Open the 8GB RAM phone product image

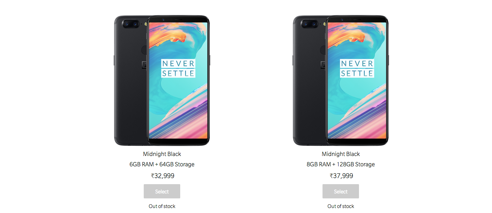[x=341, y=80]
